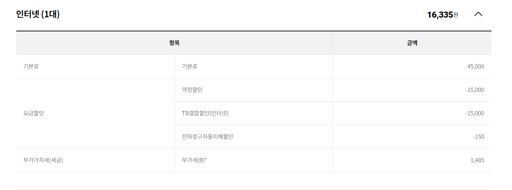Click the 16,335원 total amount
The height and width of the screenshot is (190, 512).
[x=440, y=15]
